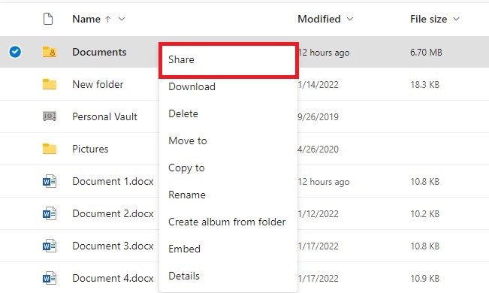This screenshot has height=293, width=489.
Task: Click the Personal Vault safe icon
Action: [50, 116]
